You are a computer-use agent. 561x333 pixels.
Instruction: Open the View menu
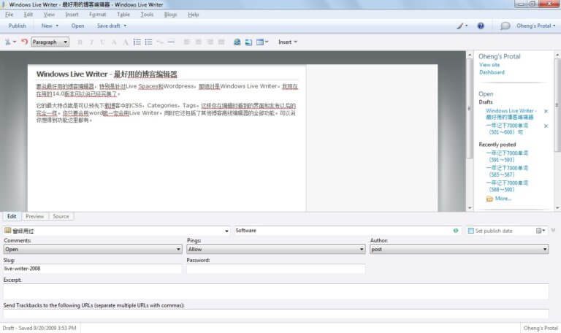click(x=49, y=15)
